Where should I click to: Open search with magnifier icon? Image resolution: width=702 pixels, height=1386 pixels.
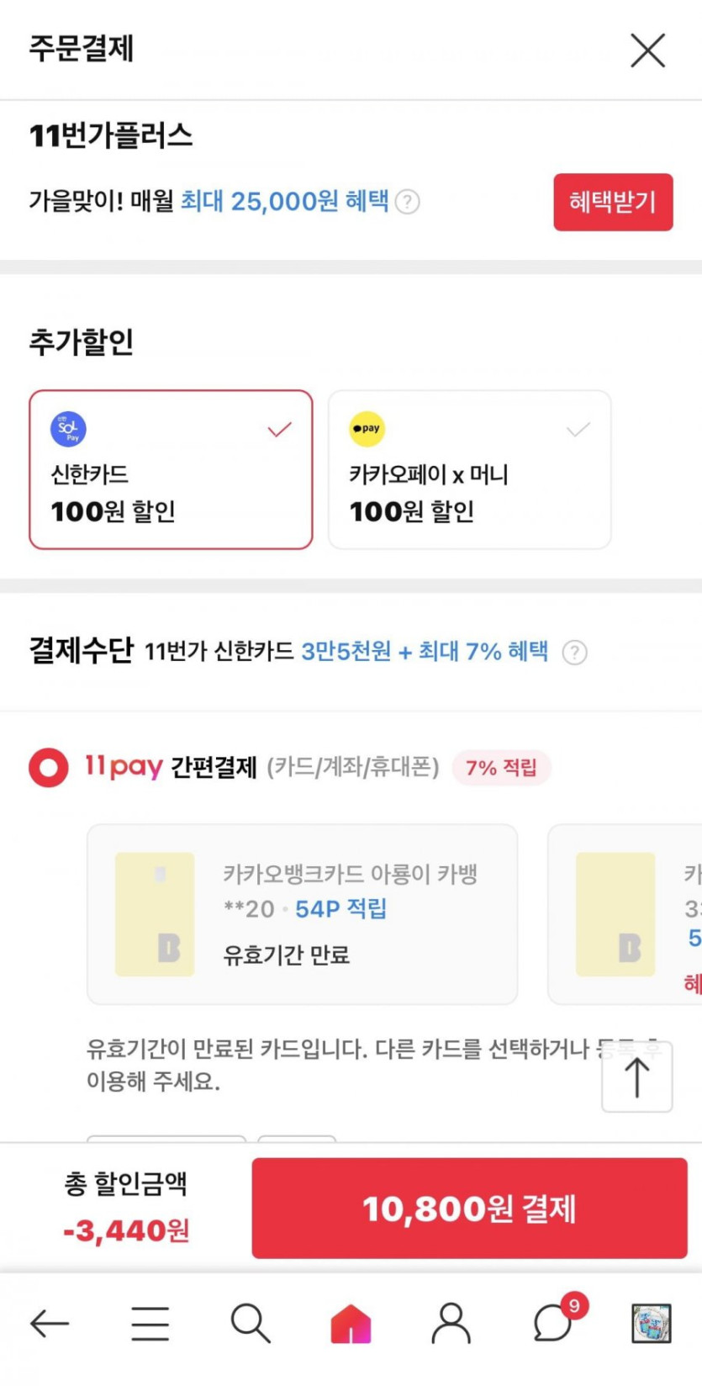click(250, 1323)
